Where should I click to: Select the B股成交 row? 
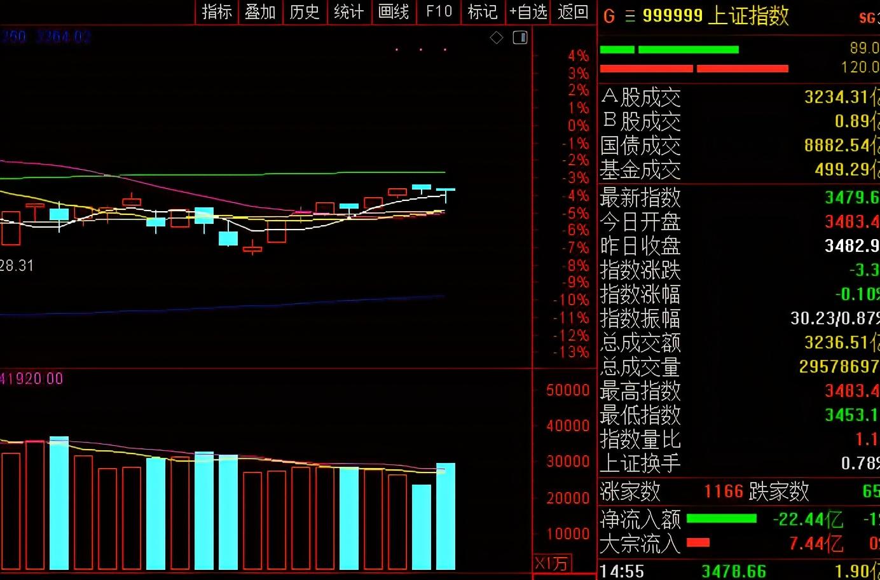click(739, 121)
